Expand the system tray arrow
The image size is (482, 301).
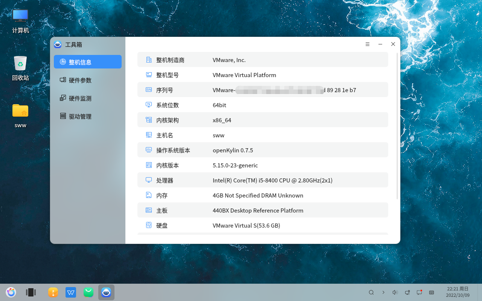(383, 292)
